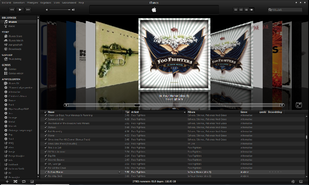The width and height of the screenshot is (309, 185).
Task: Select the Hip-Hop/Rap/R&B smart playlist
Action: point(18,109)
